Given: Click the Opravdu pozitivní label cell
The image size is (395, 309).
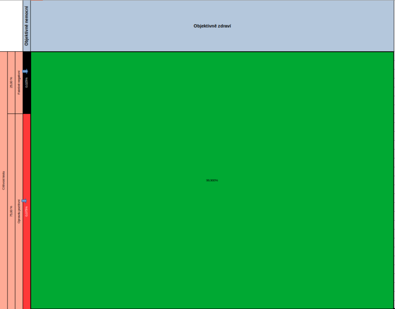Looking at the screenshot, I should [19, 211].
